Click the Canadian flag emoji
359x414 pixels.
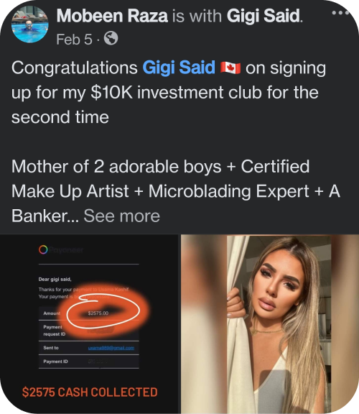[230, 68]
